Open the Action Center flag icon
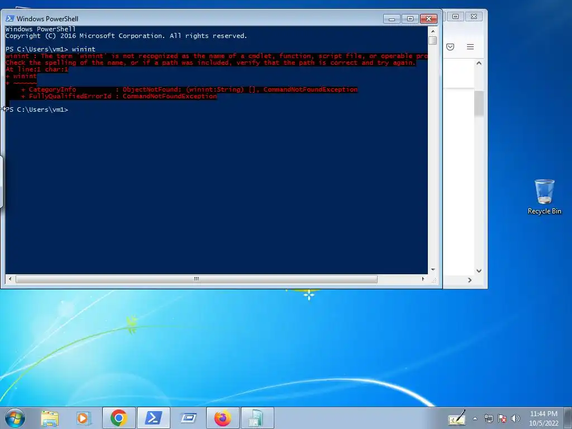The image size is (572, 429). point(502,418)
